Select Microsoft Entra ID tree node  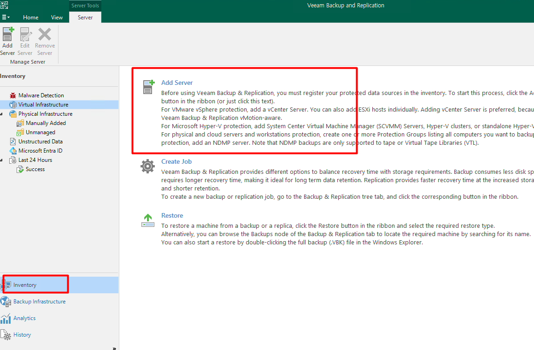coord(40,151)
